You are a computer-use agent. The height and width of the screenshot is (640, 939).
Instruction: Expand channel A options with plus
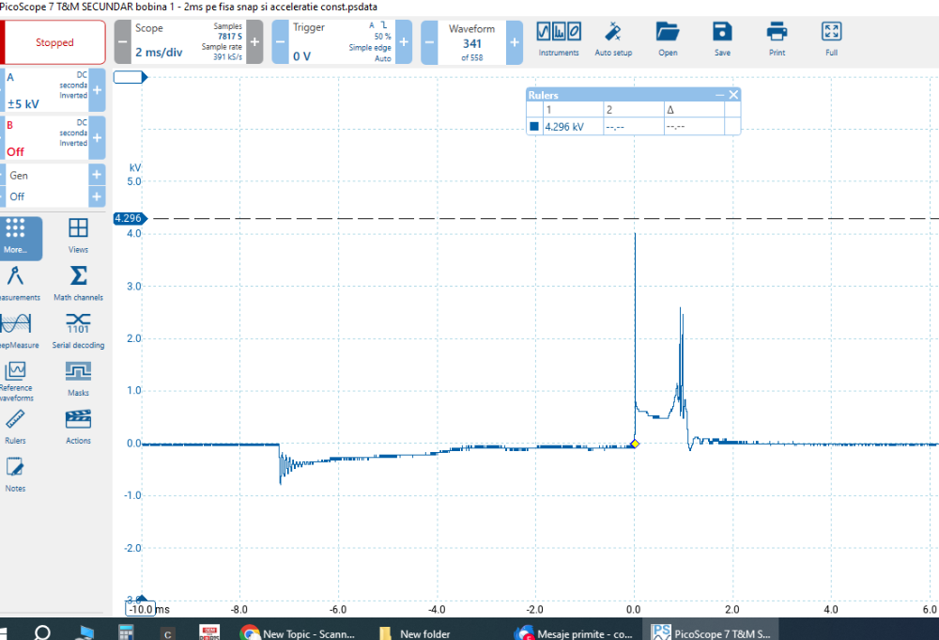97,90
